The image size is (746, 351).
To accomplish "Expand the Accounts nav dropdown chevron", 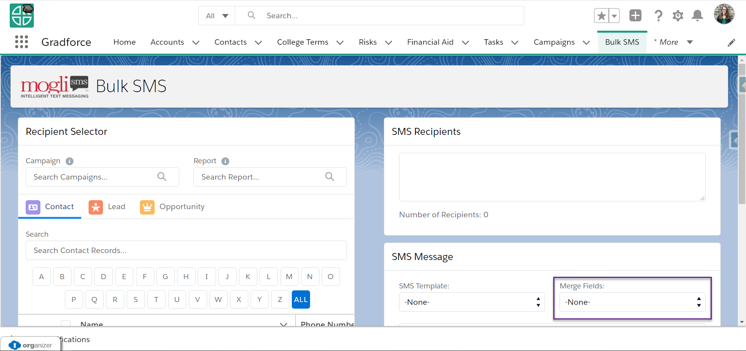I will click(196, 42).
